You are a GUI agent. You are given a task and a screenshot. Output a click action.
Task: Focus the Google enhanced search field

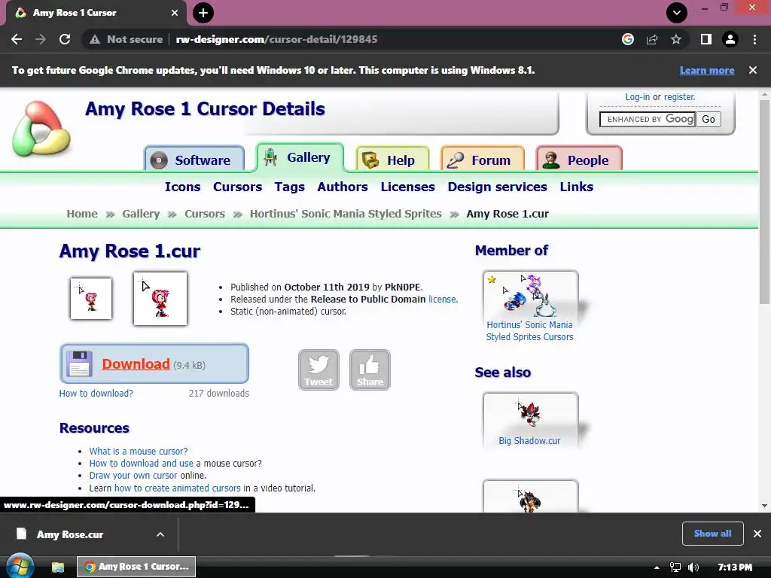[x=647, y=119]
